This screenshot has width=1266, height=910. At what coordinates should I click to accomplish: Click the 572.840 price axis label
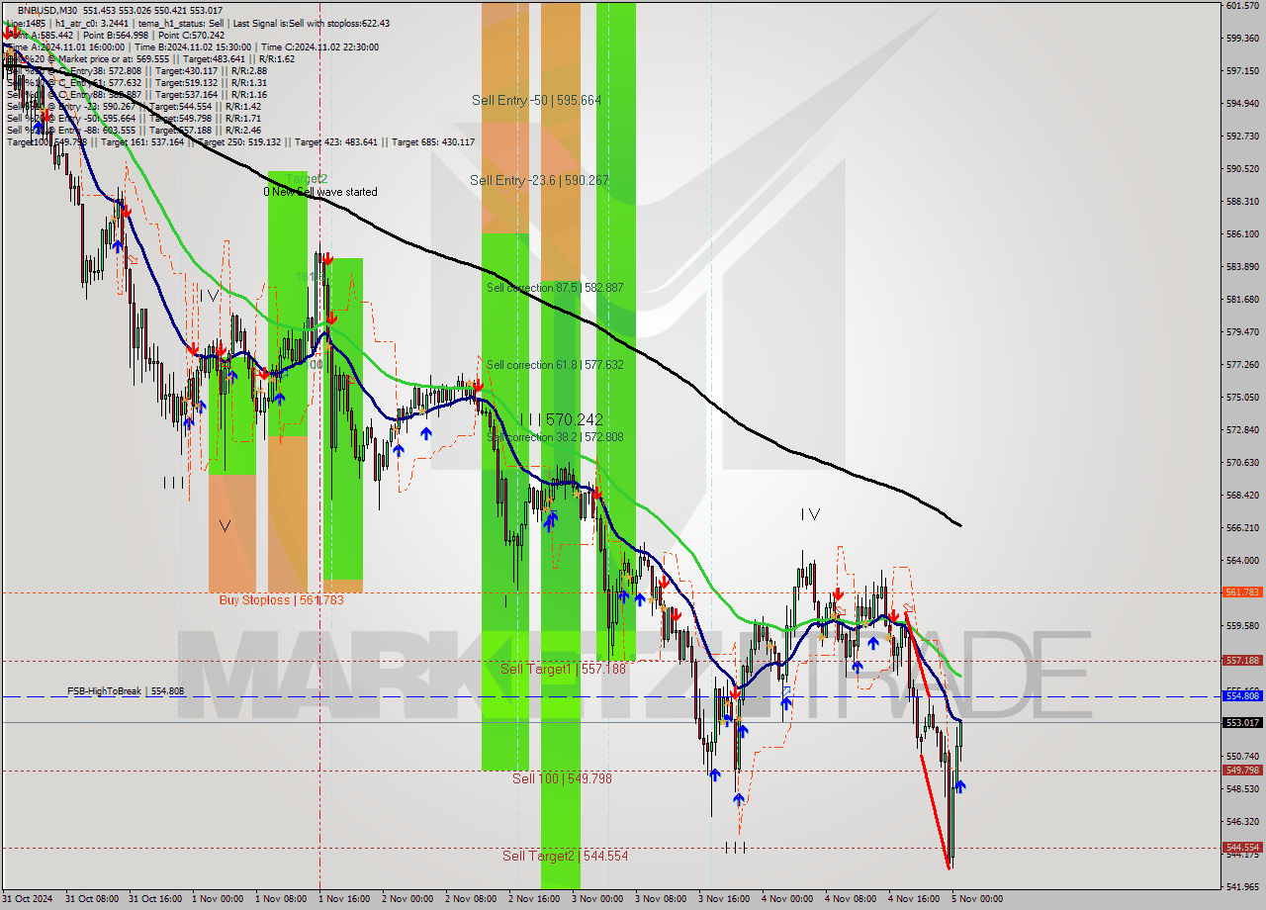[1241, 429]
